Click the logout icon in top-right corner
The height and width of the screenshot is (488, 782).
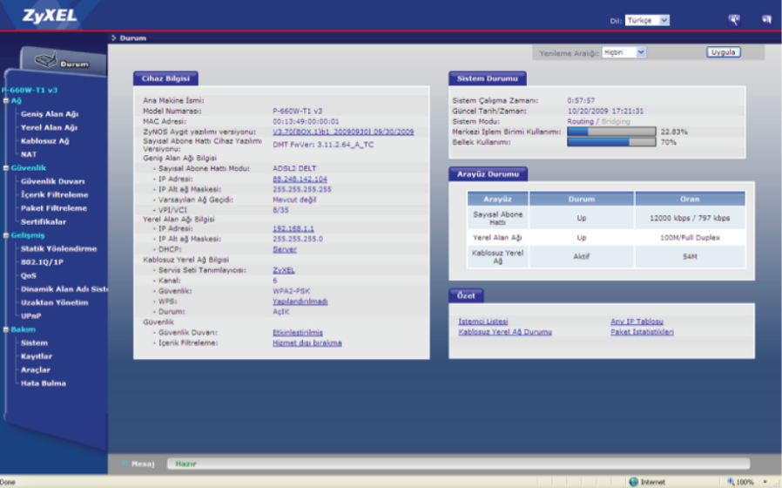click(x=766, y=19)
